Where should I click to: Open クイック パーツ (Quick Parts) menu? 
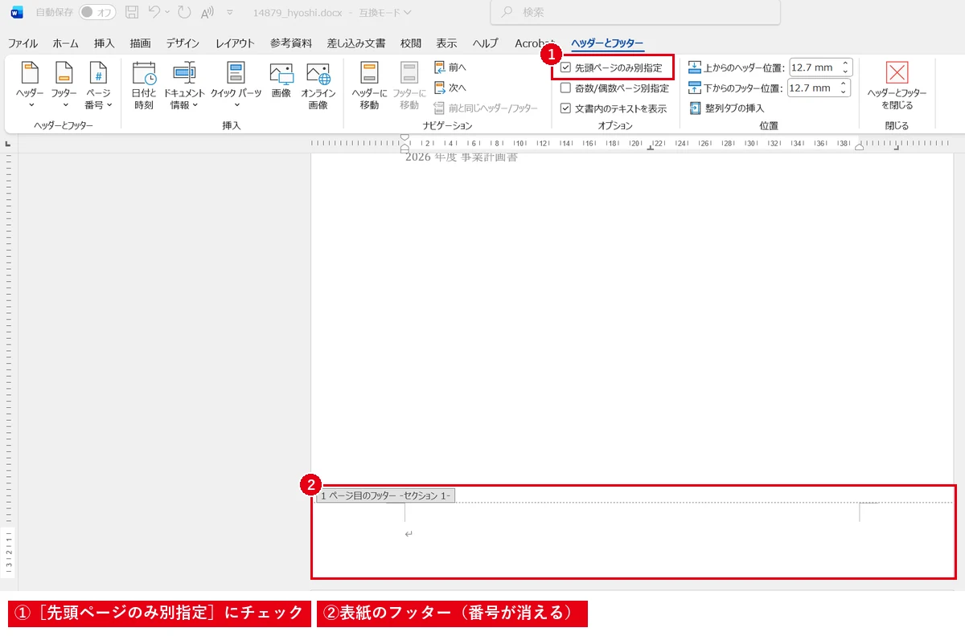pyautogui.click(x=236, y=86)
